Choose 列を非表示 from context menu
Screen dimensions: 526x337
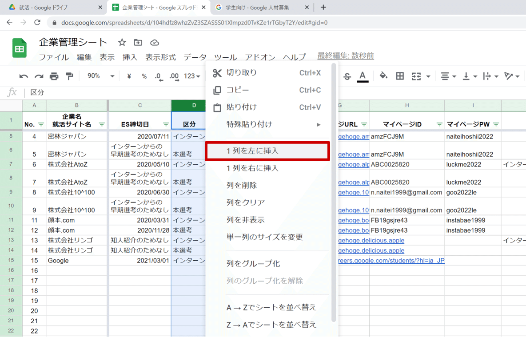tap(267, 220)
